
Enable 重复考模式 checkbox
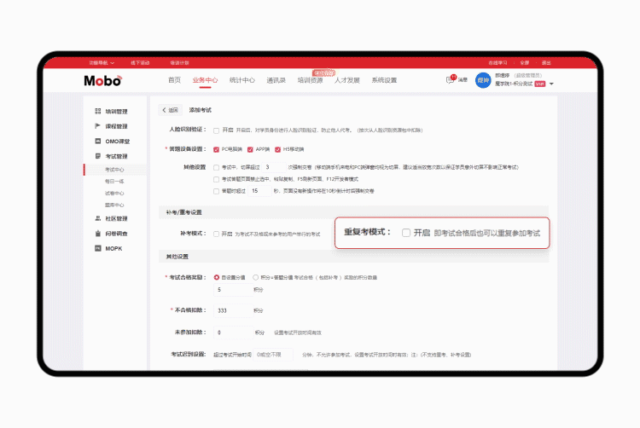(x=406, y=232)
